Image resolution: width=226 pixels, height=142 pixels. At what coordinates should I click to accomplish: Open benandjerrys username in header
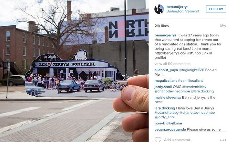pyautogui.click(x=178, y=7)
